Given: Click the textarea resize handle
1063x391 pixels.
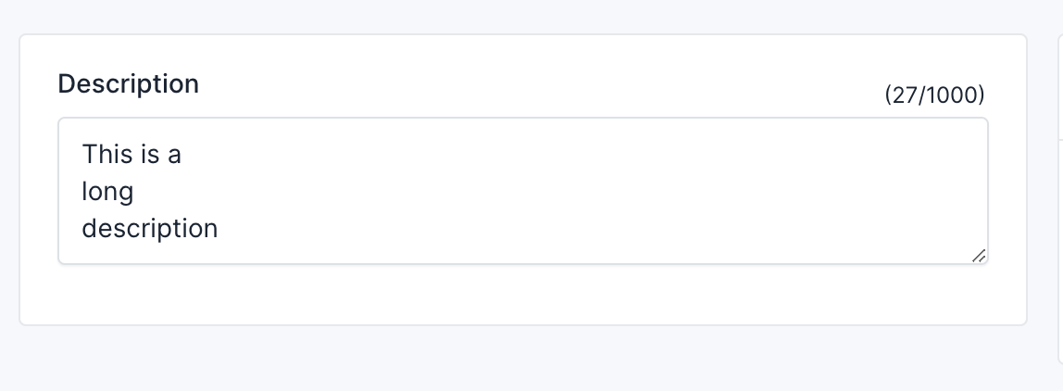Looking at the screenshot, I should 980,256.
